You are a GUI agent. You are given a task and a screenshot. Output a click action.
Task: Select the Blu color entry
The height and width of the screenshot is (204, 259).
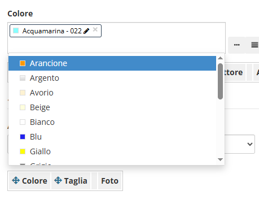(112, 137)
